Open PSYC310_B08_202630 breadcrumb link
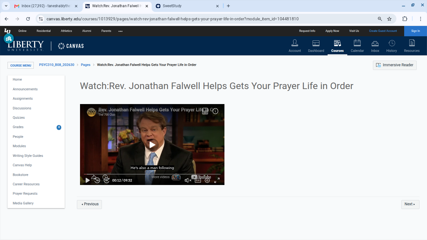427x240 pixels. pyautogui.click(x=57, y=65)
